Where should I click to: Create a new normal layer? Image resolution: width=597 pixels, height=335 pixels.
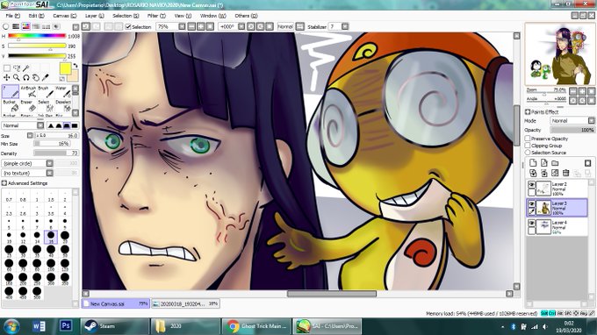(x=533, y=163)
